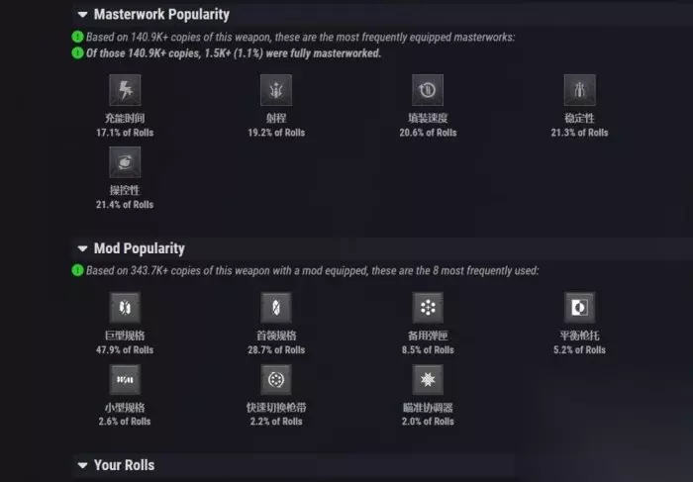Click the 充能时间 masterwork icon
This screenshot has height=482, width=693.
(125, 91)
